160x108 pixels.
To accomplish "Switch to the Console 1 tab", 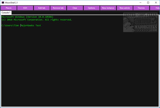I will (6, 13).
